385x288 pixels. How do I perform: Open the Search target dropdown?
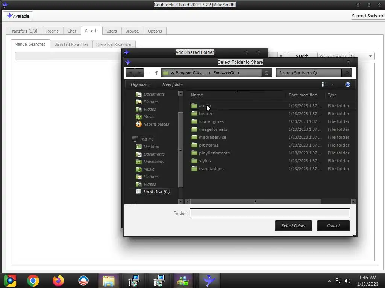[x=361, y=56]
